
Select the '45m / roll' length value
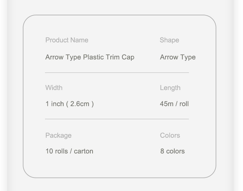coord(174,104)
